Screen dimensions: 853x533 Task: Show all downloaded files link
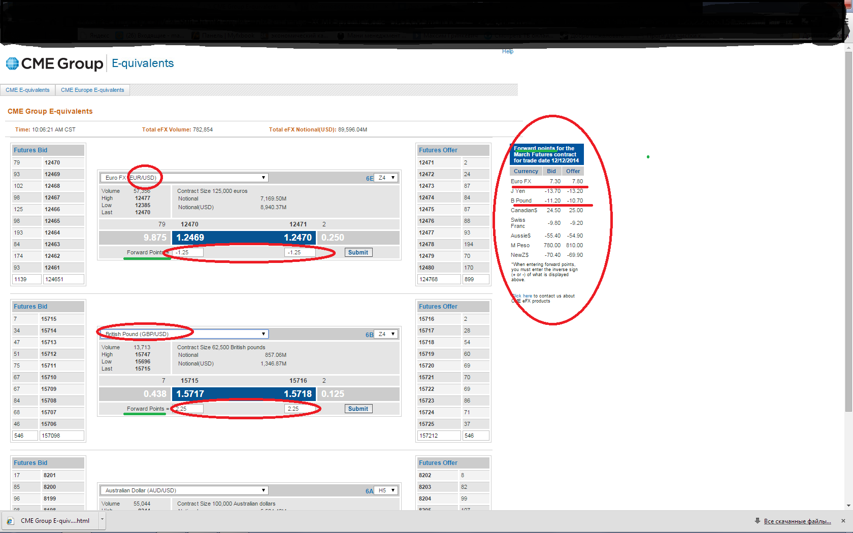pos(797,521)
